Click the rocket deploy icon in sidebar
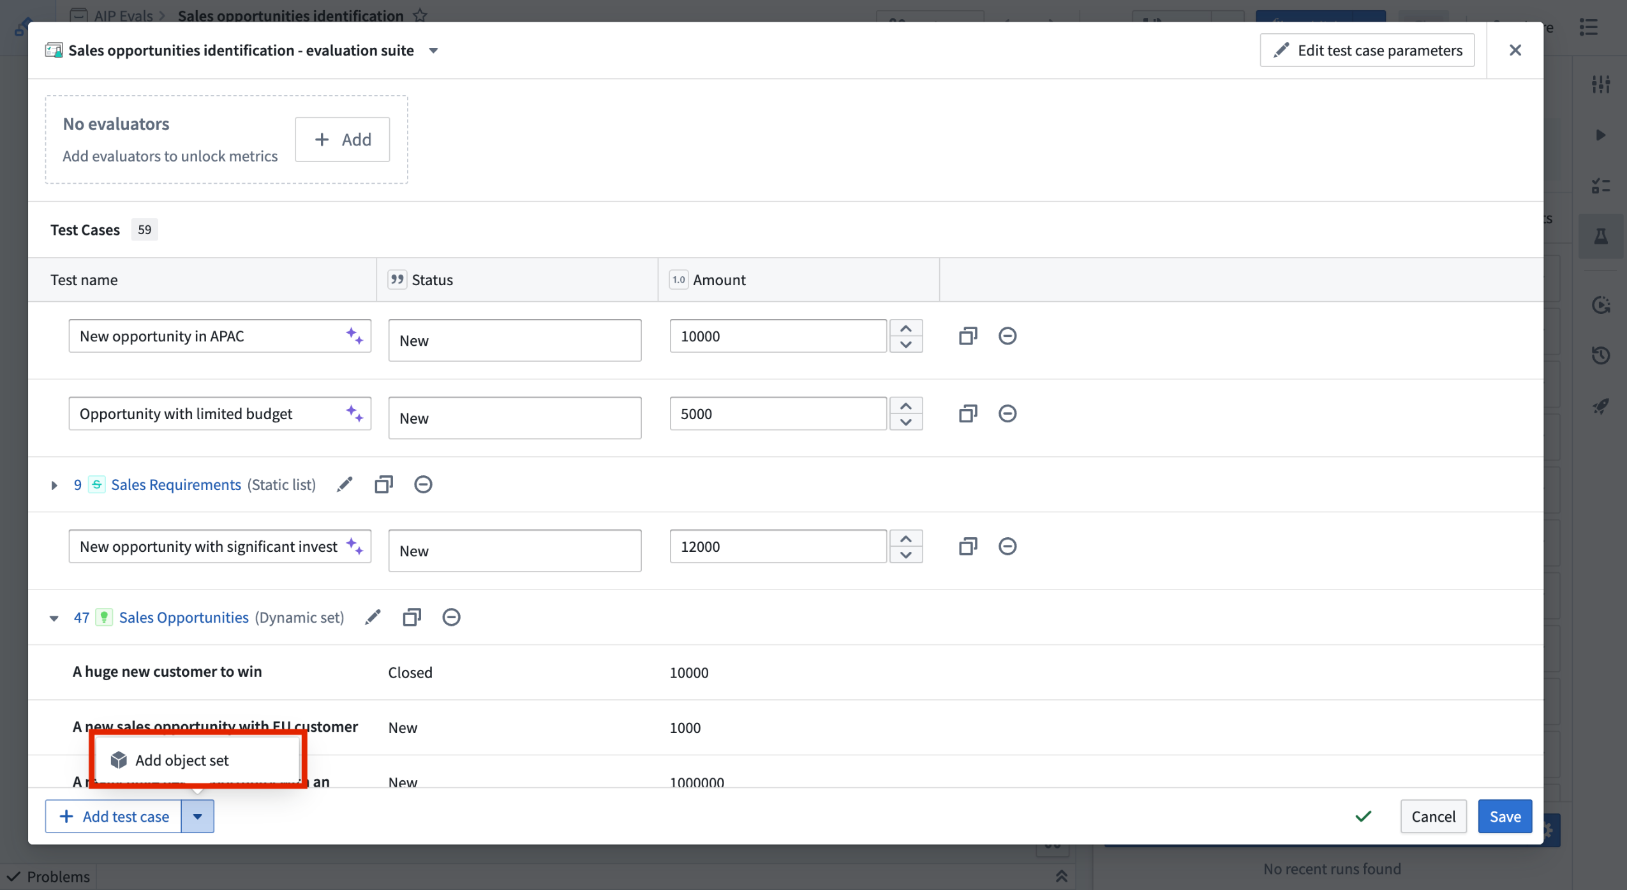The height and width of the screenshot is (890, 1627). [x=1601, y=406]
